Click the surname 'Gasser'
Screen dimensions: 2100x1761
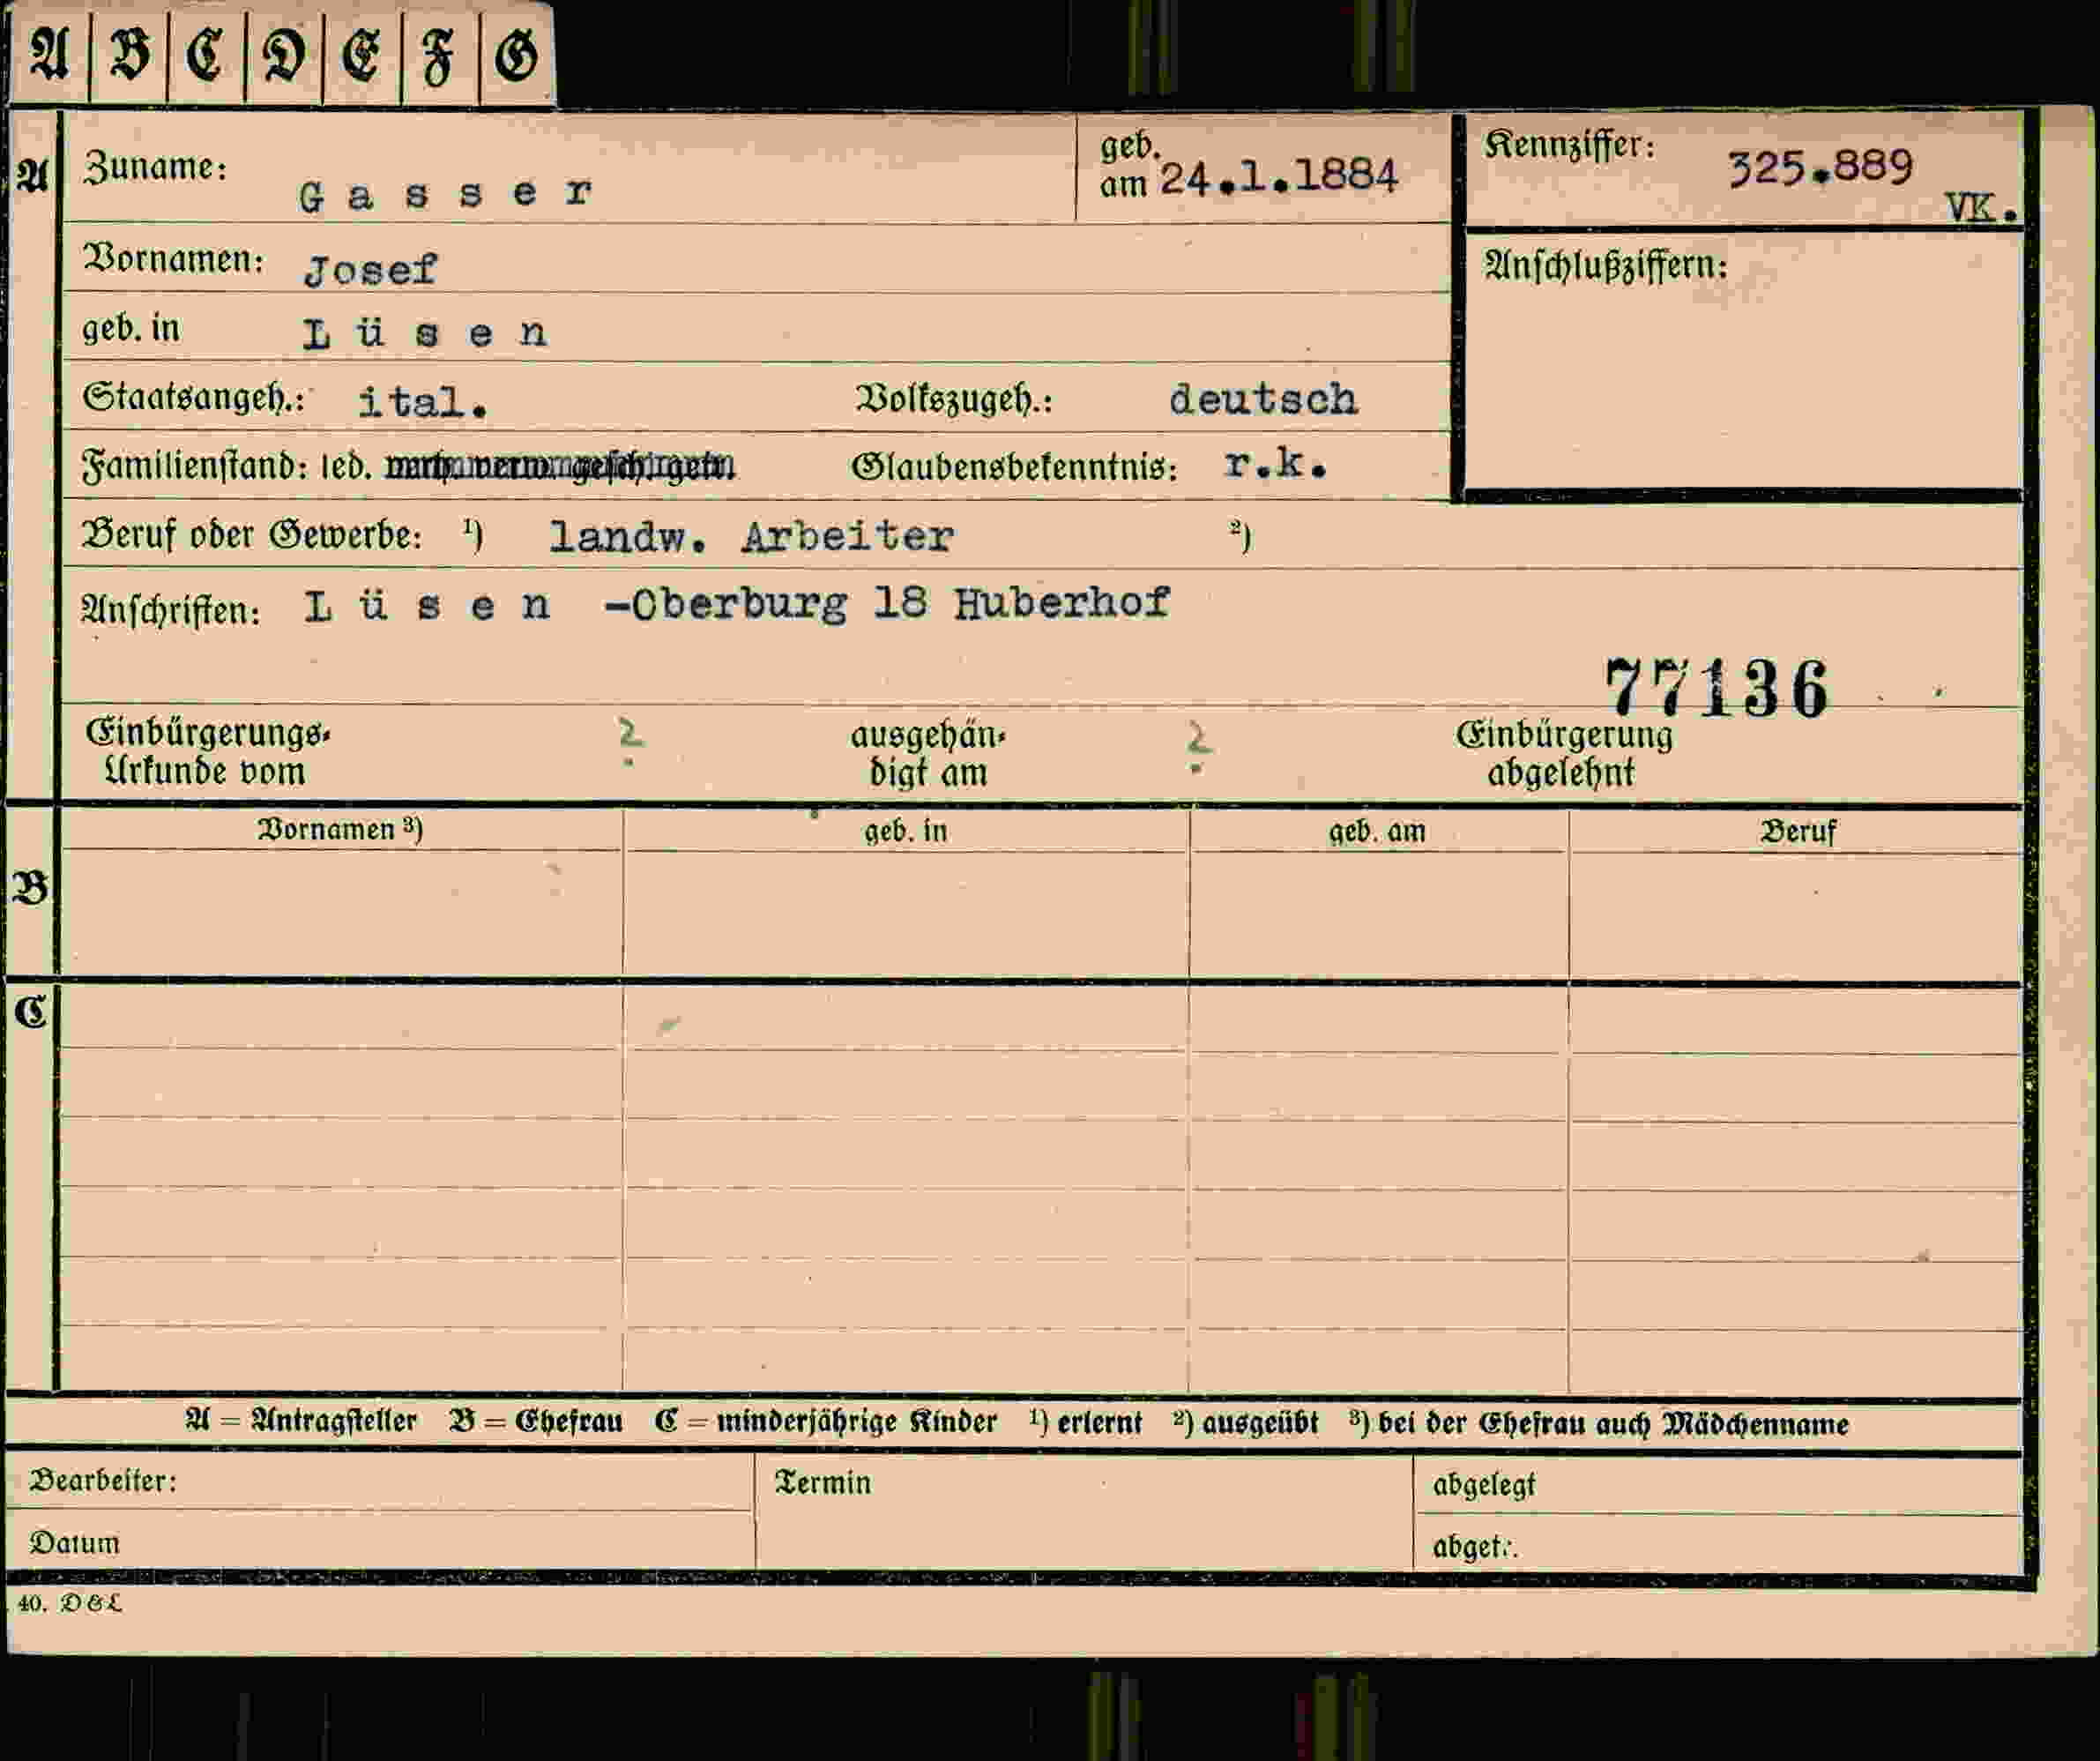[446, 194]
